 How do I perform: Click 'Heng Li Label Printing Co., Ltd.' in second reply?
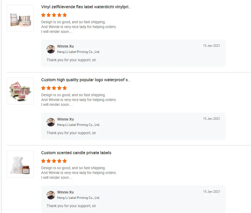tap(78, 125)
